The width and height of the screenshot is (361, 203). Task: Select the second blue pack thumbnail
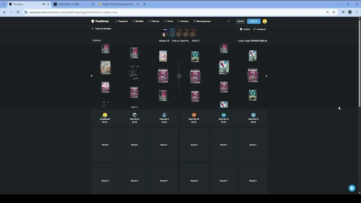click(172, 33)
